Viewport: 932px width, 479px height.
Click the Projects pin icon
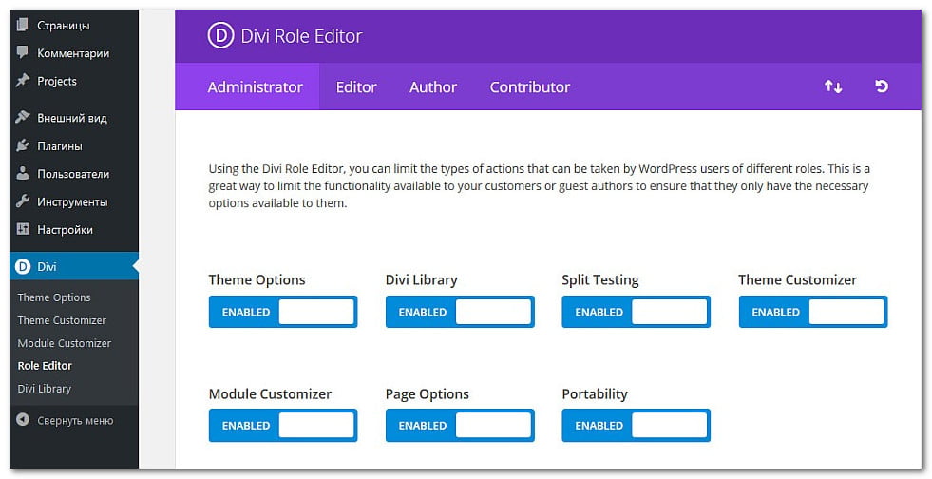(x=23, y=81)
